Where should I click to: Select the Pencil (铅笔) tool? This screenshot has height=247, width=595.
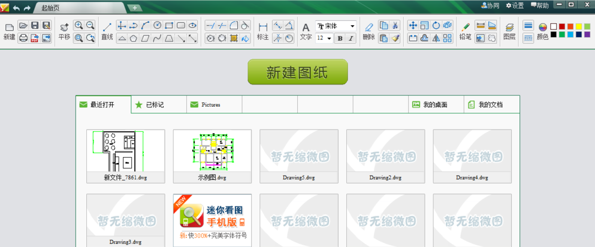click(465, 28)
